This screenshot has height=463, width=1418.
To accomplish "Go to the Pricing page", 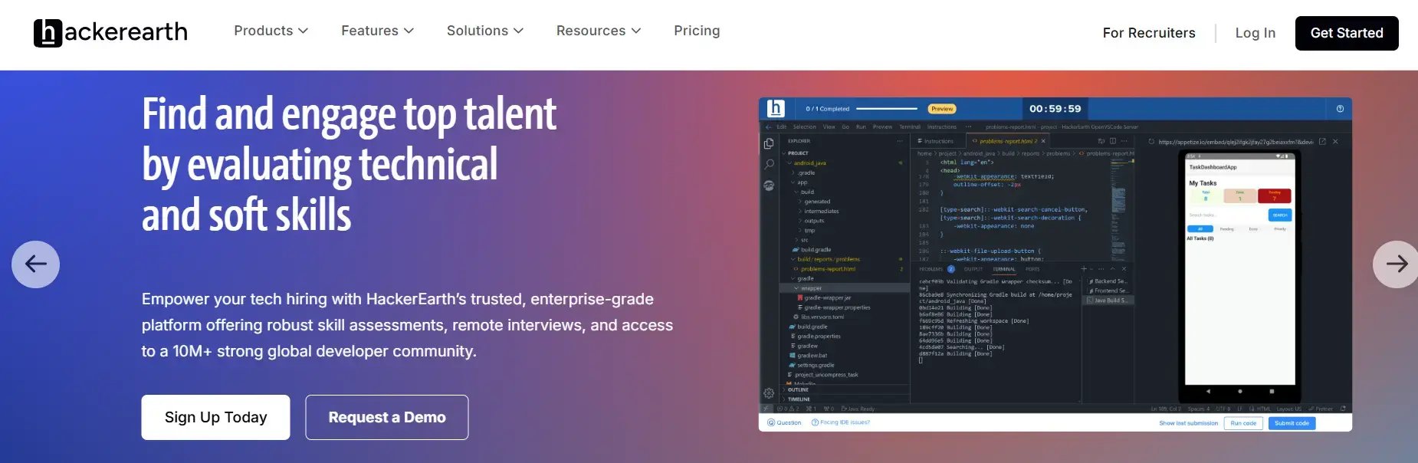I will (697, 31).
